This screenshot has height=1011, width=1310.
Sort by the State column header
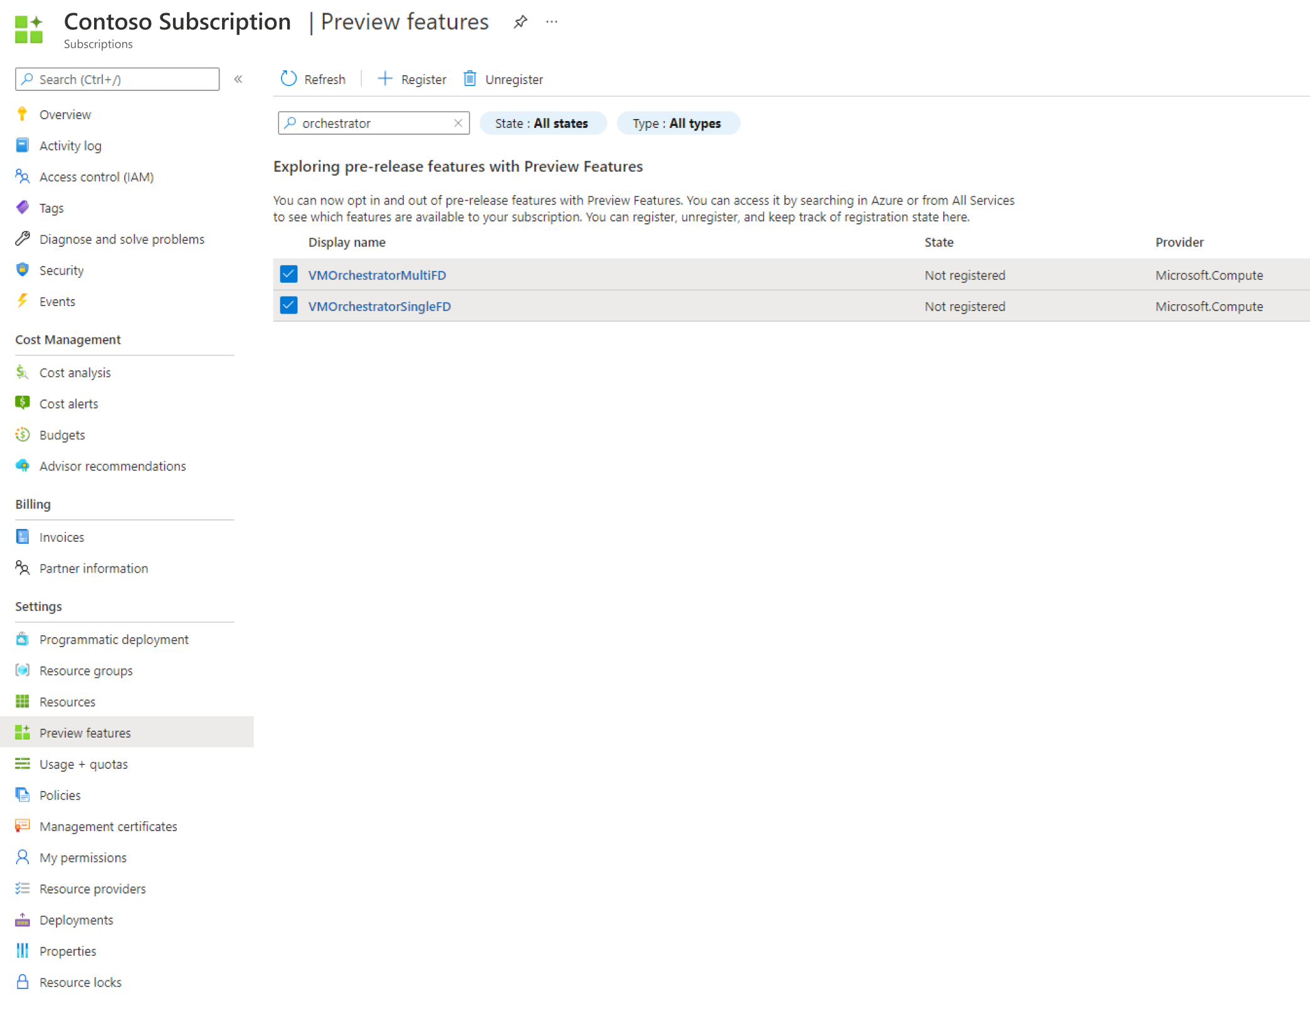click(939, 242)
